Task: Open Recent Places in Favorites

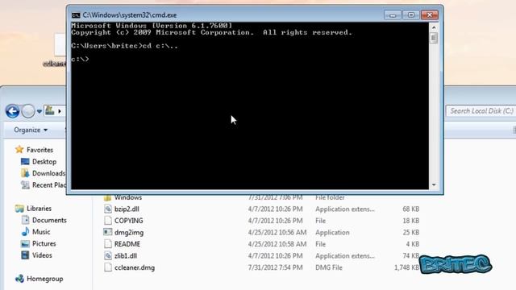Action: pyautogui.click(x=49, y=185)
